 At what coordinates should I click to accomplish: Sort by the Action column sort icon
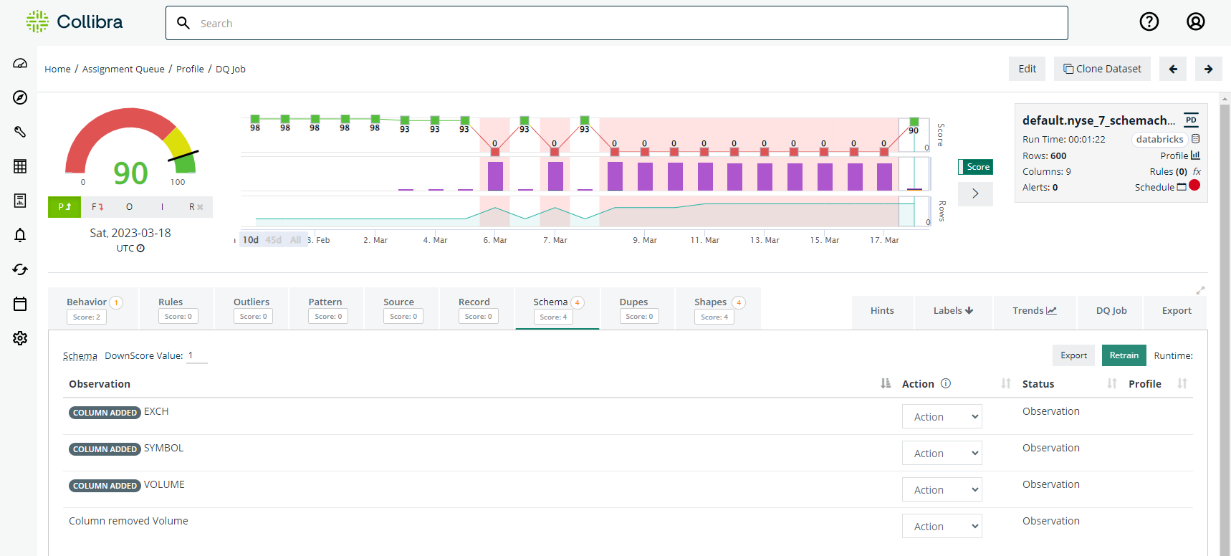pos(1006,383)
